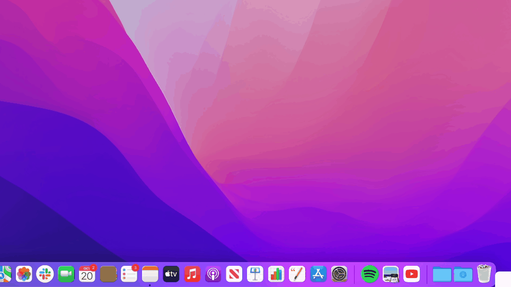Open the Downloads folder stack
The image size is (511, 287).
pos(463,274)
